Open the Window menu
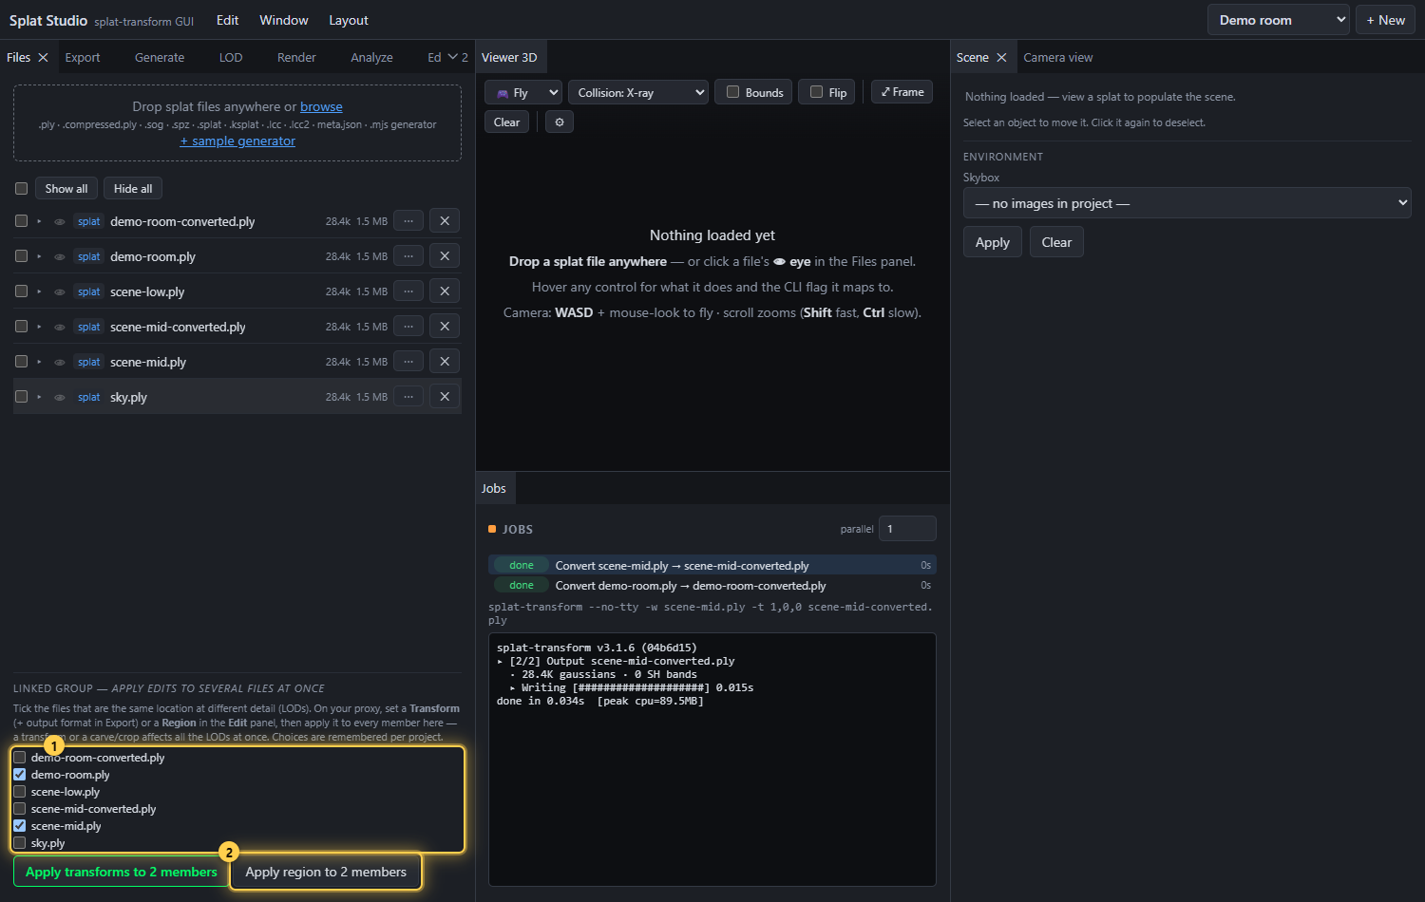The width and height of the screenshot is (1425, 902). [x=284, y=20]
